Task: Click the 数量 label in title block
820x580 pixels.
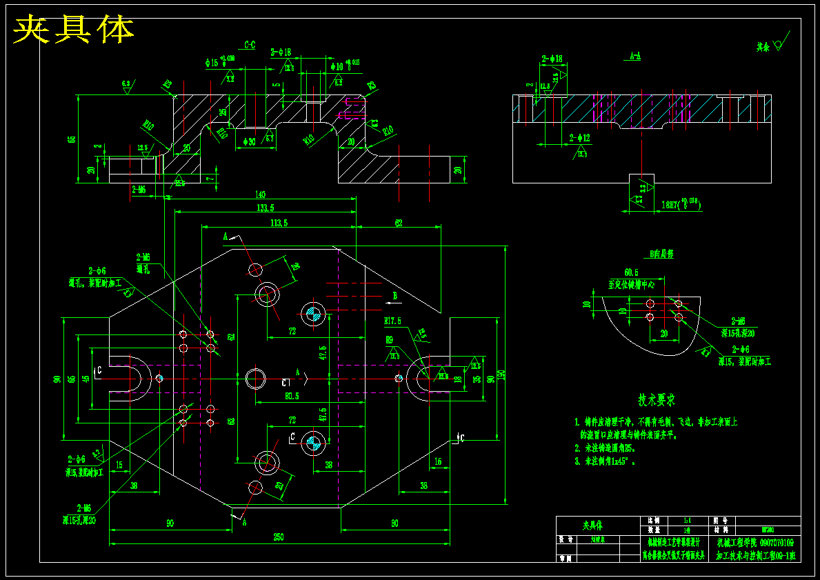Action: point(654,530)
